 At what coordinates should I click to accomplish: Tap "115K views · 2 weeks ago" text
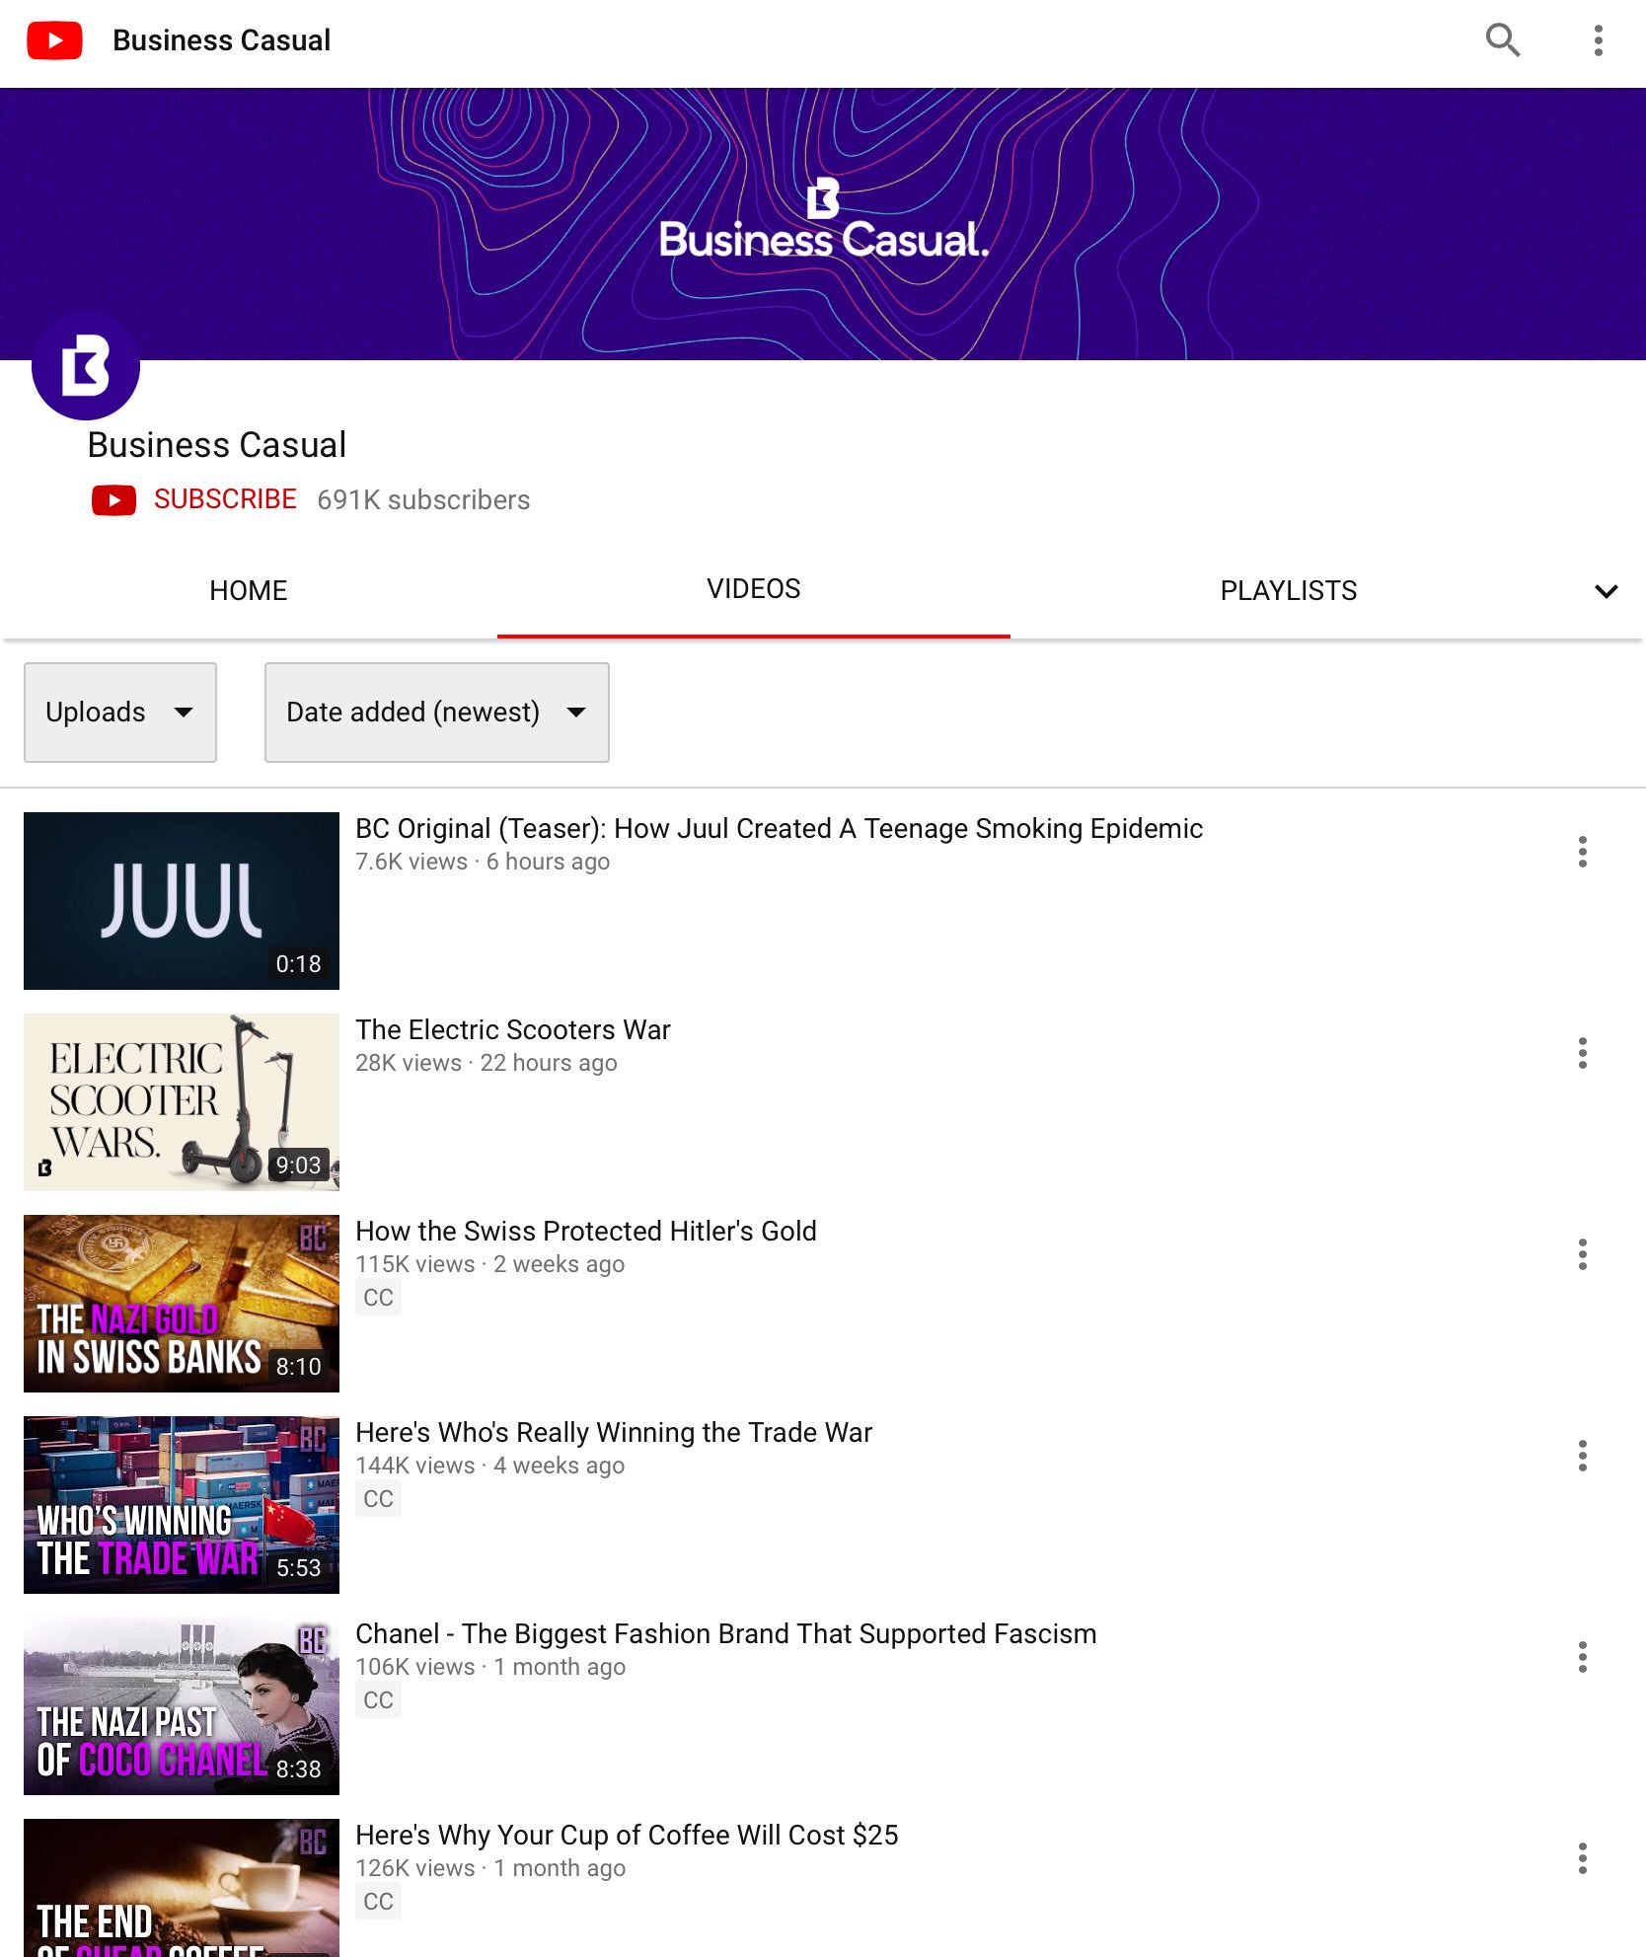[x=490, y=1264]
